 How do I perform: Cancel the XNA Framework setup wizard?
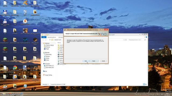tap(103, 61)
